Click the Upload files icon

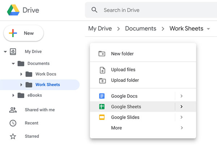[102, 70]
